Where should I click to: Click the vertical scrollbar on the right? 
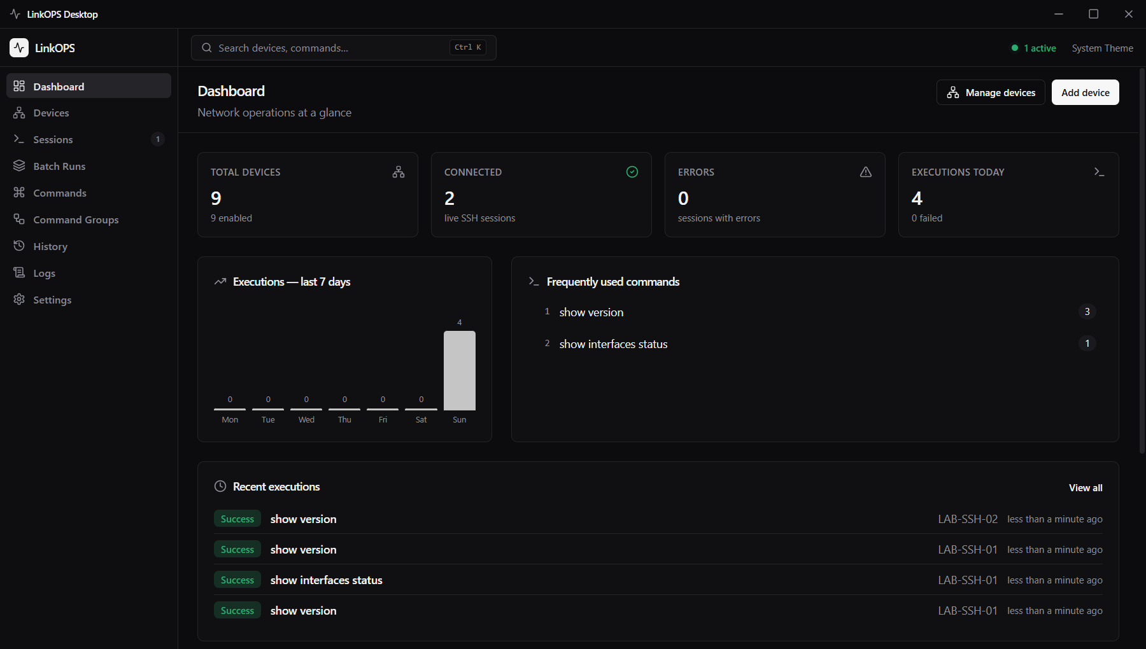click(1142, 261)
